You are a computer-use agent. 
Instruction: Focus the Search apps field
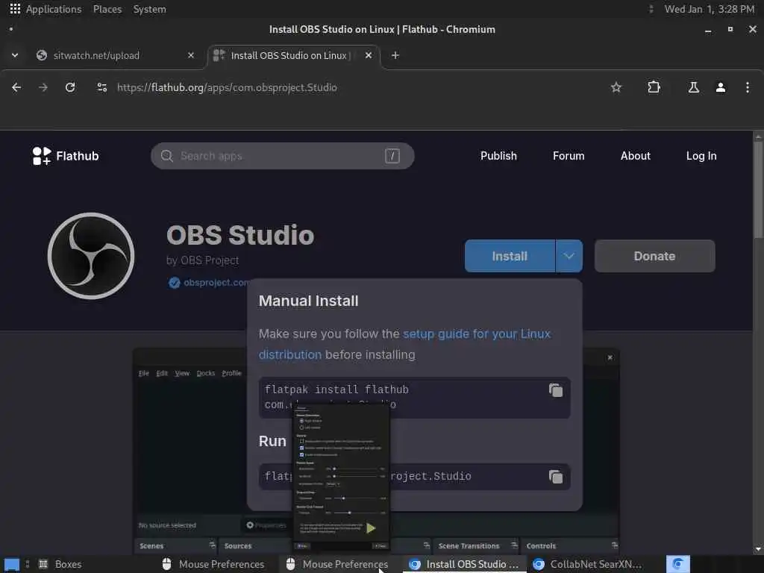(x=282, y=156)
